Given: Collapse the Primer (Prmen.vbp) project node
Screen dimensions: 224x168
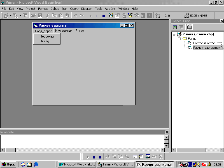Looking at the screenshot, I should [x=174, y=34].
